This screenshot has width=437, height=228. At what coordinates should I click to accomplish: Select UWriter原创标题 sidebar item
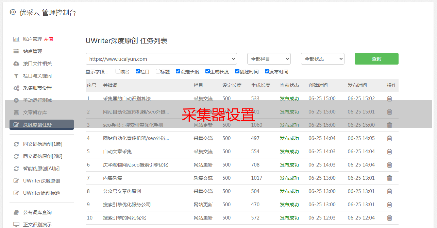(x=41, y=193)
